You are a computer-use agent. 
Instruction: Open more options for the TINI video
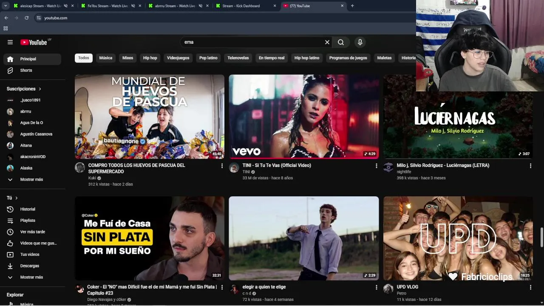tap(376, 166)
